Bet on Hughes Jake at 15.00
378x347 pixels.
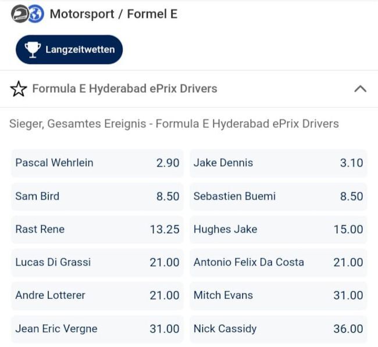(279, 229)
